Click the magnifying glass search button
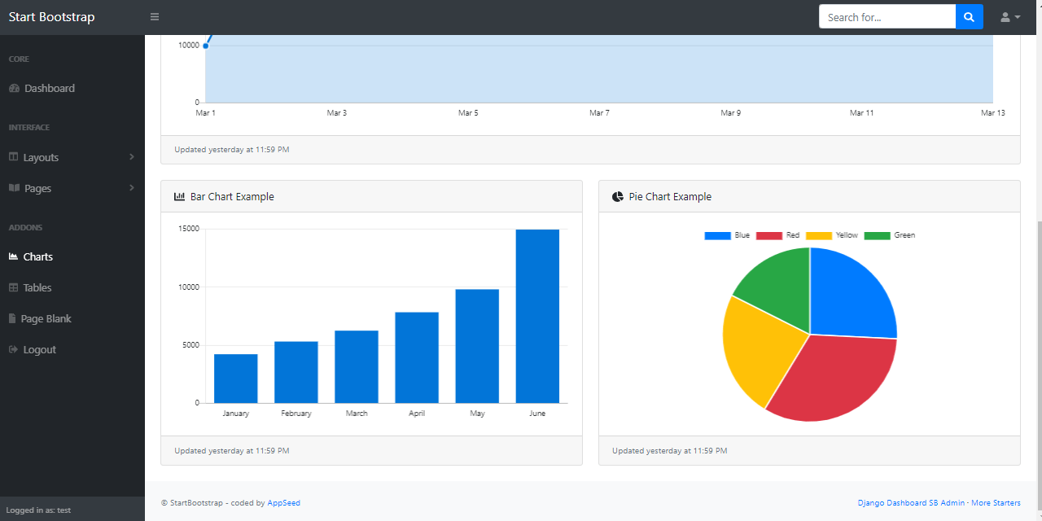The image size is (1042, 521). pyautogui.click(x=969, y=17)
